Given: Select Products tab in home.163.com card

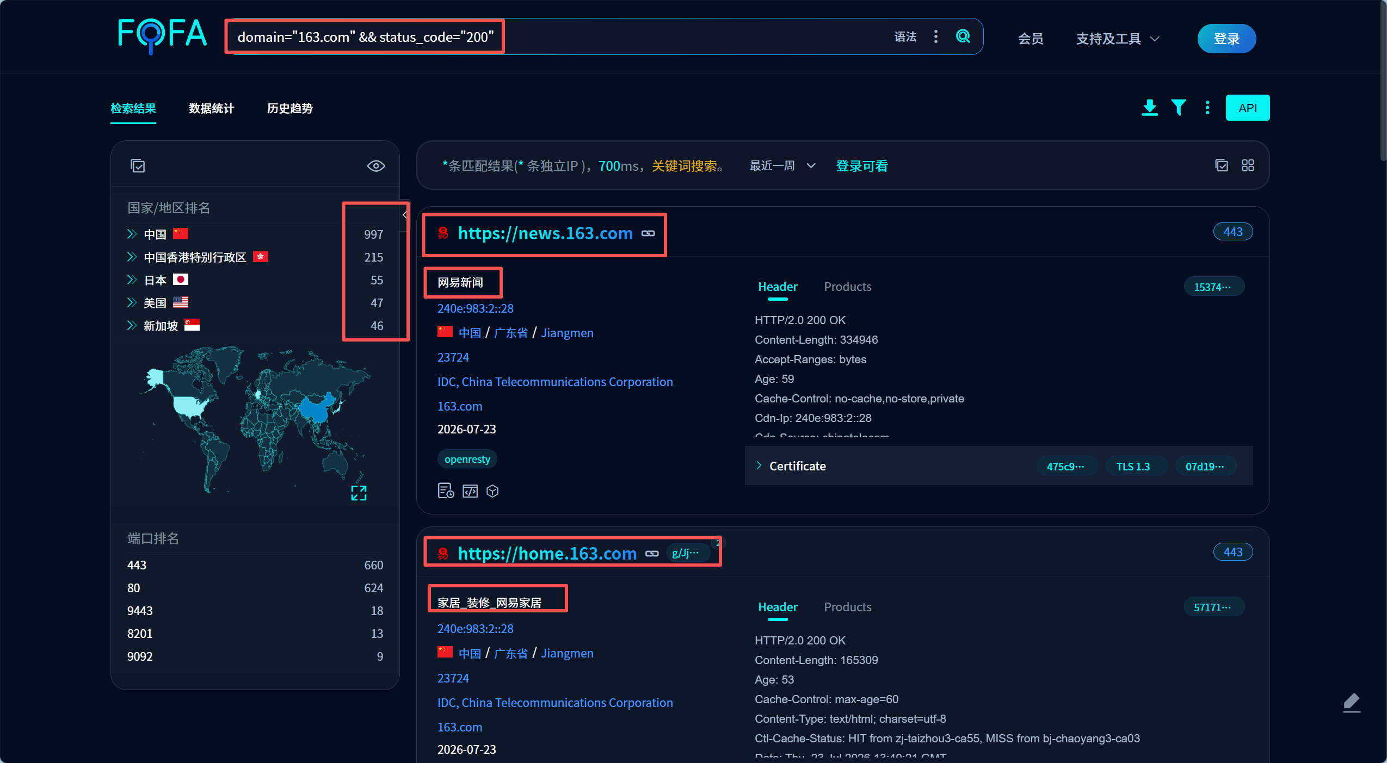Looking at the screenshot, I should pyautogui.click(x=847, y=607).
